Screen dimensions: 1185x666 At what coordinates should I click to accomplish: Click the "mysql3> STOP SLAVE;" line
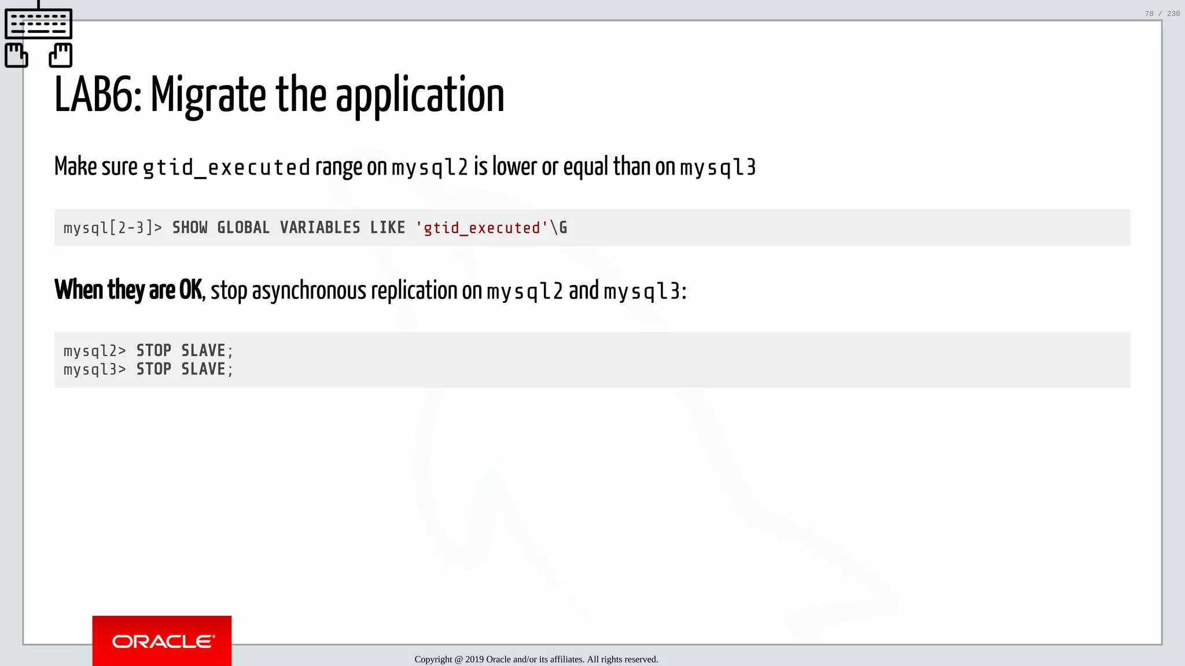click(148, 369)
